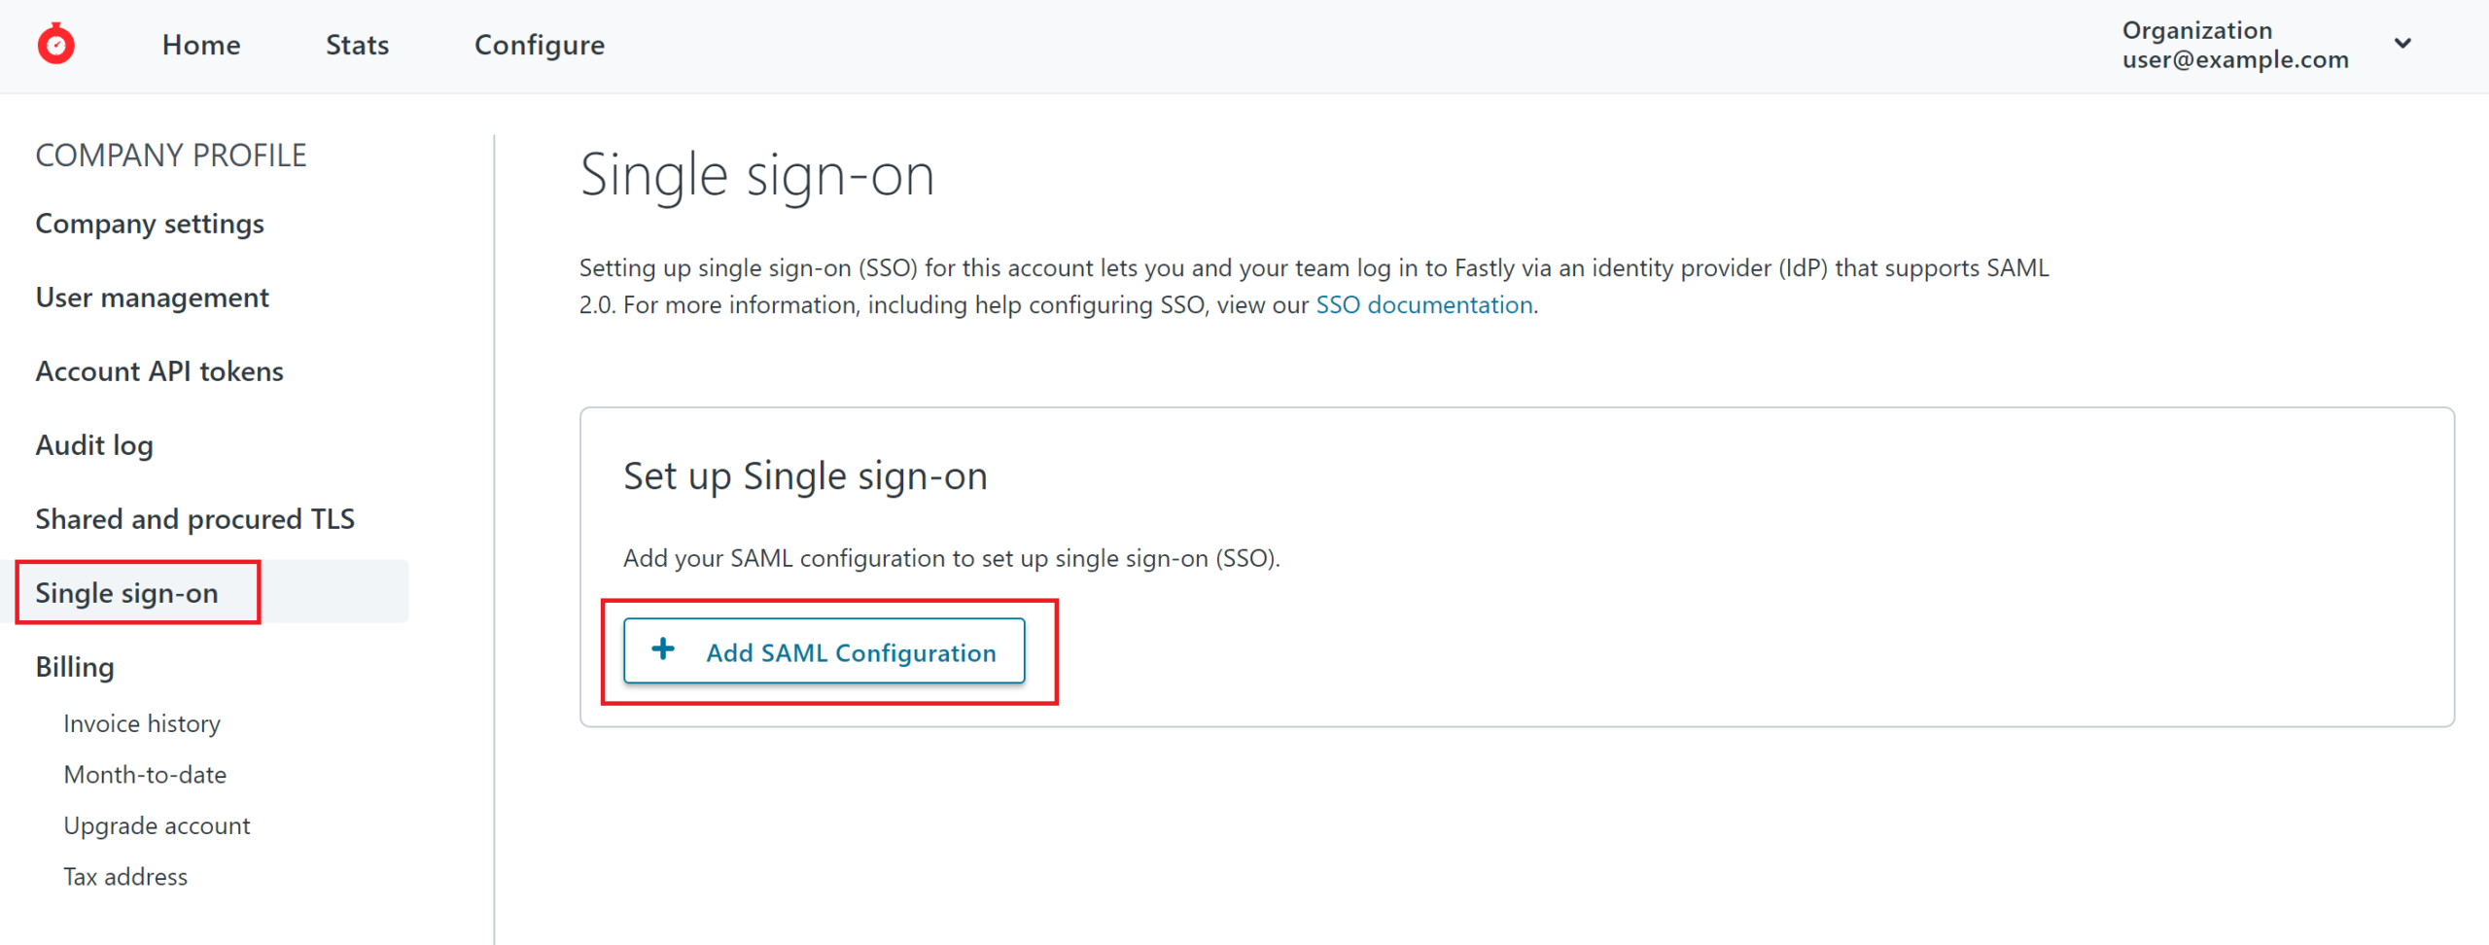The image size is (2489, 945).
Task: Go to User management page
Action: point(152,297)
